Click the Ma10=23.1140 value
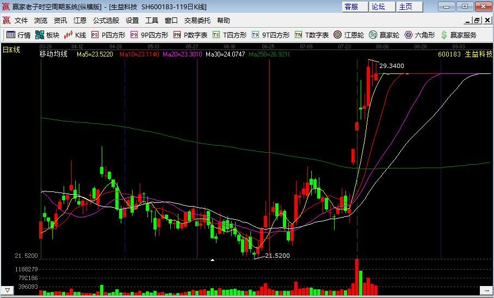This screenshot has height=298, width=494. click(x=139, y=54)
